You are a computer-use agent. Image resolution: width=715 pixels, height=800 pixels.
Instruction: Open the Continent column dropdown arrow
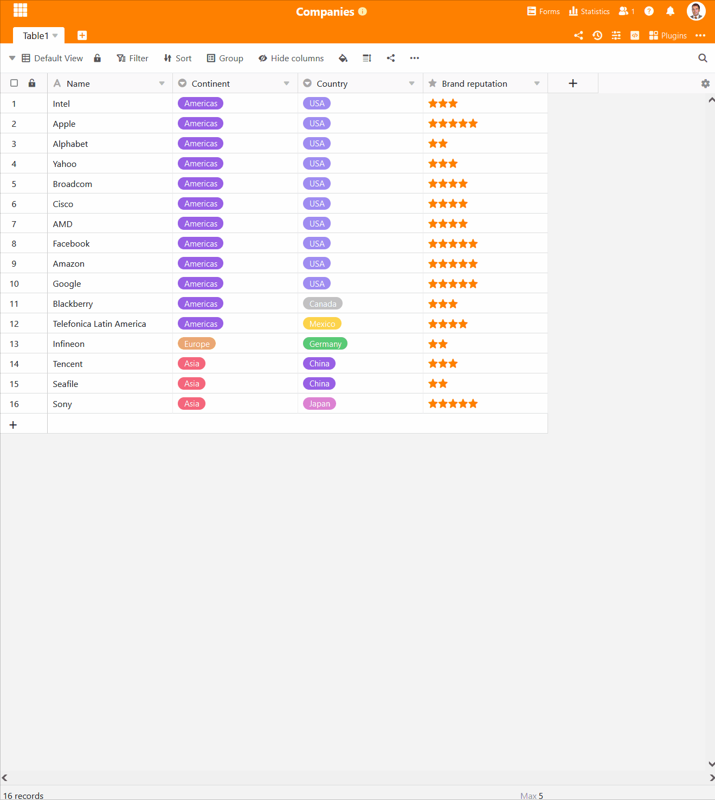[x=287, y=83]
